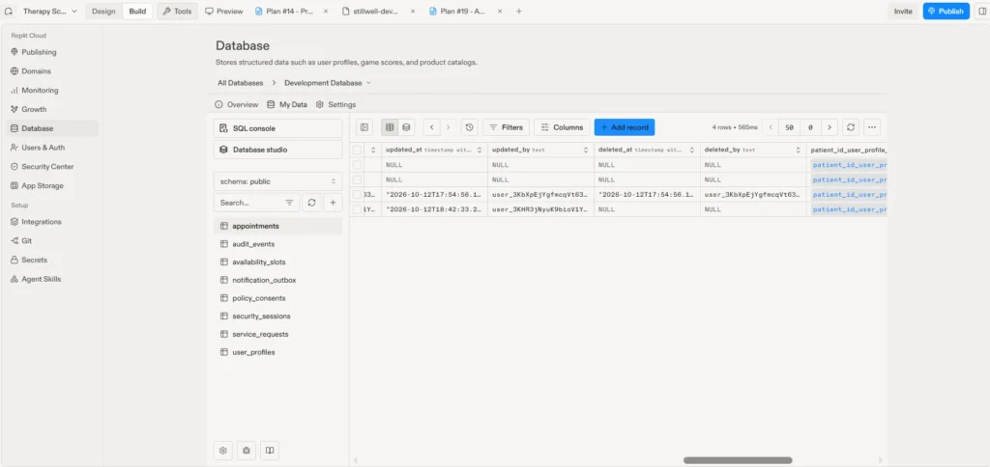Open Database studio
This screenshot has width=990, height=467.
[277, 150]
